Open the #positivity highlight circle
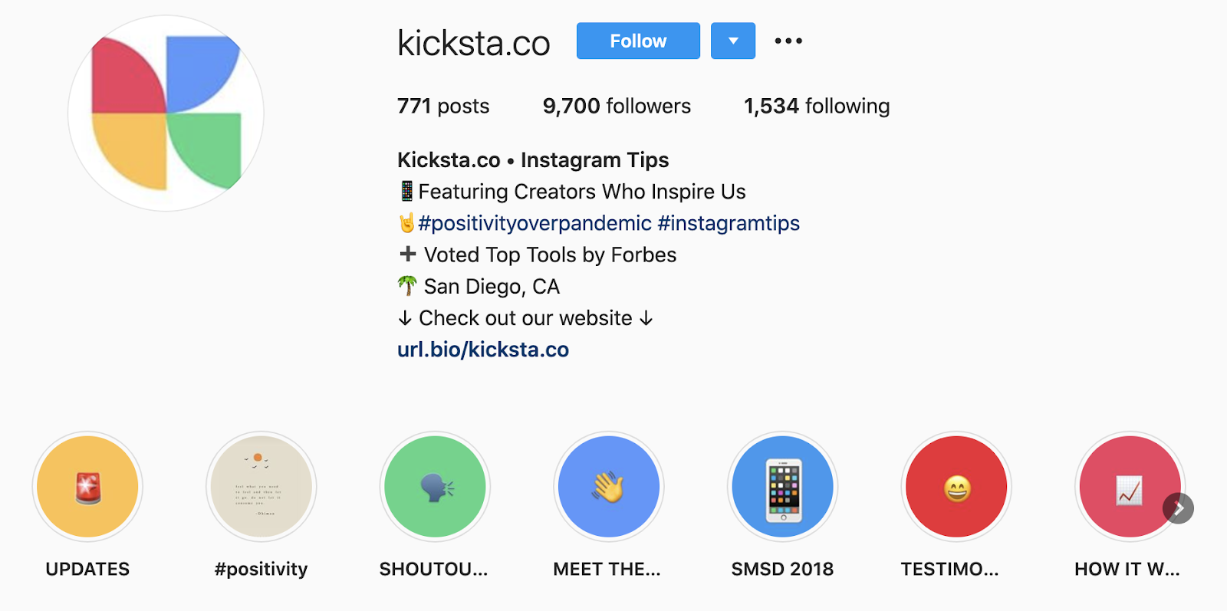 [x=262, y=487]
